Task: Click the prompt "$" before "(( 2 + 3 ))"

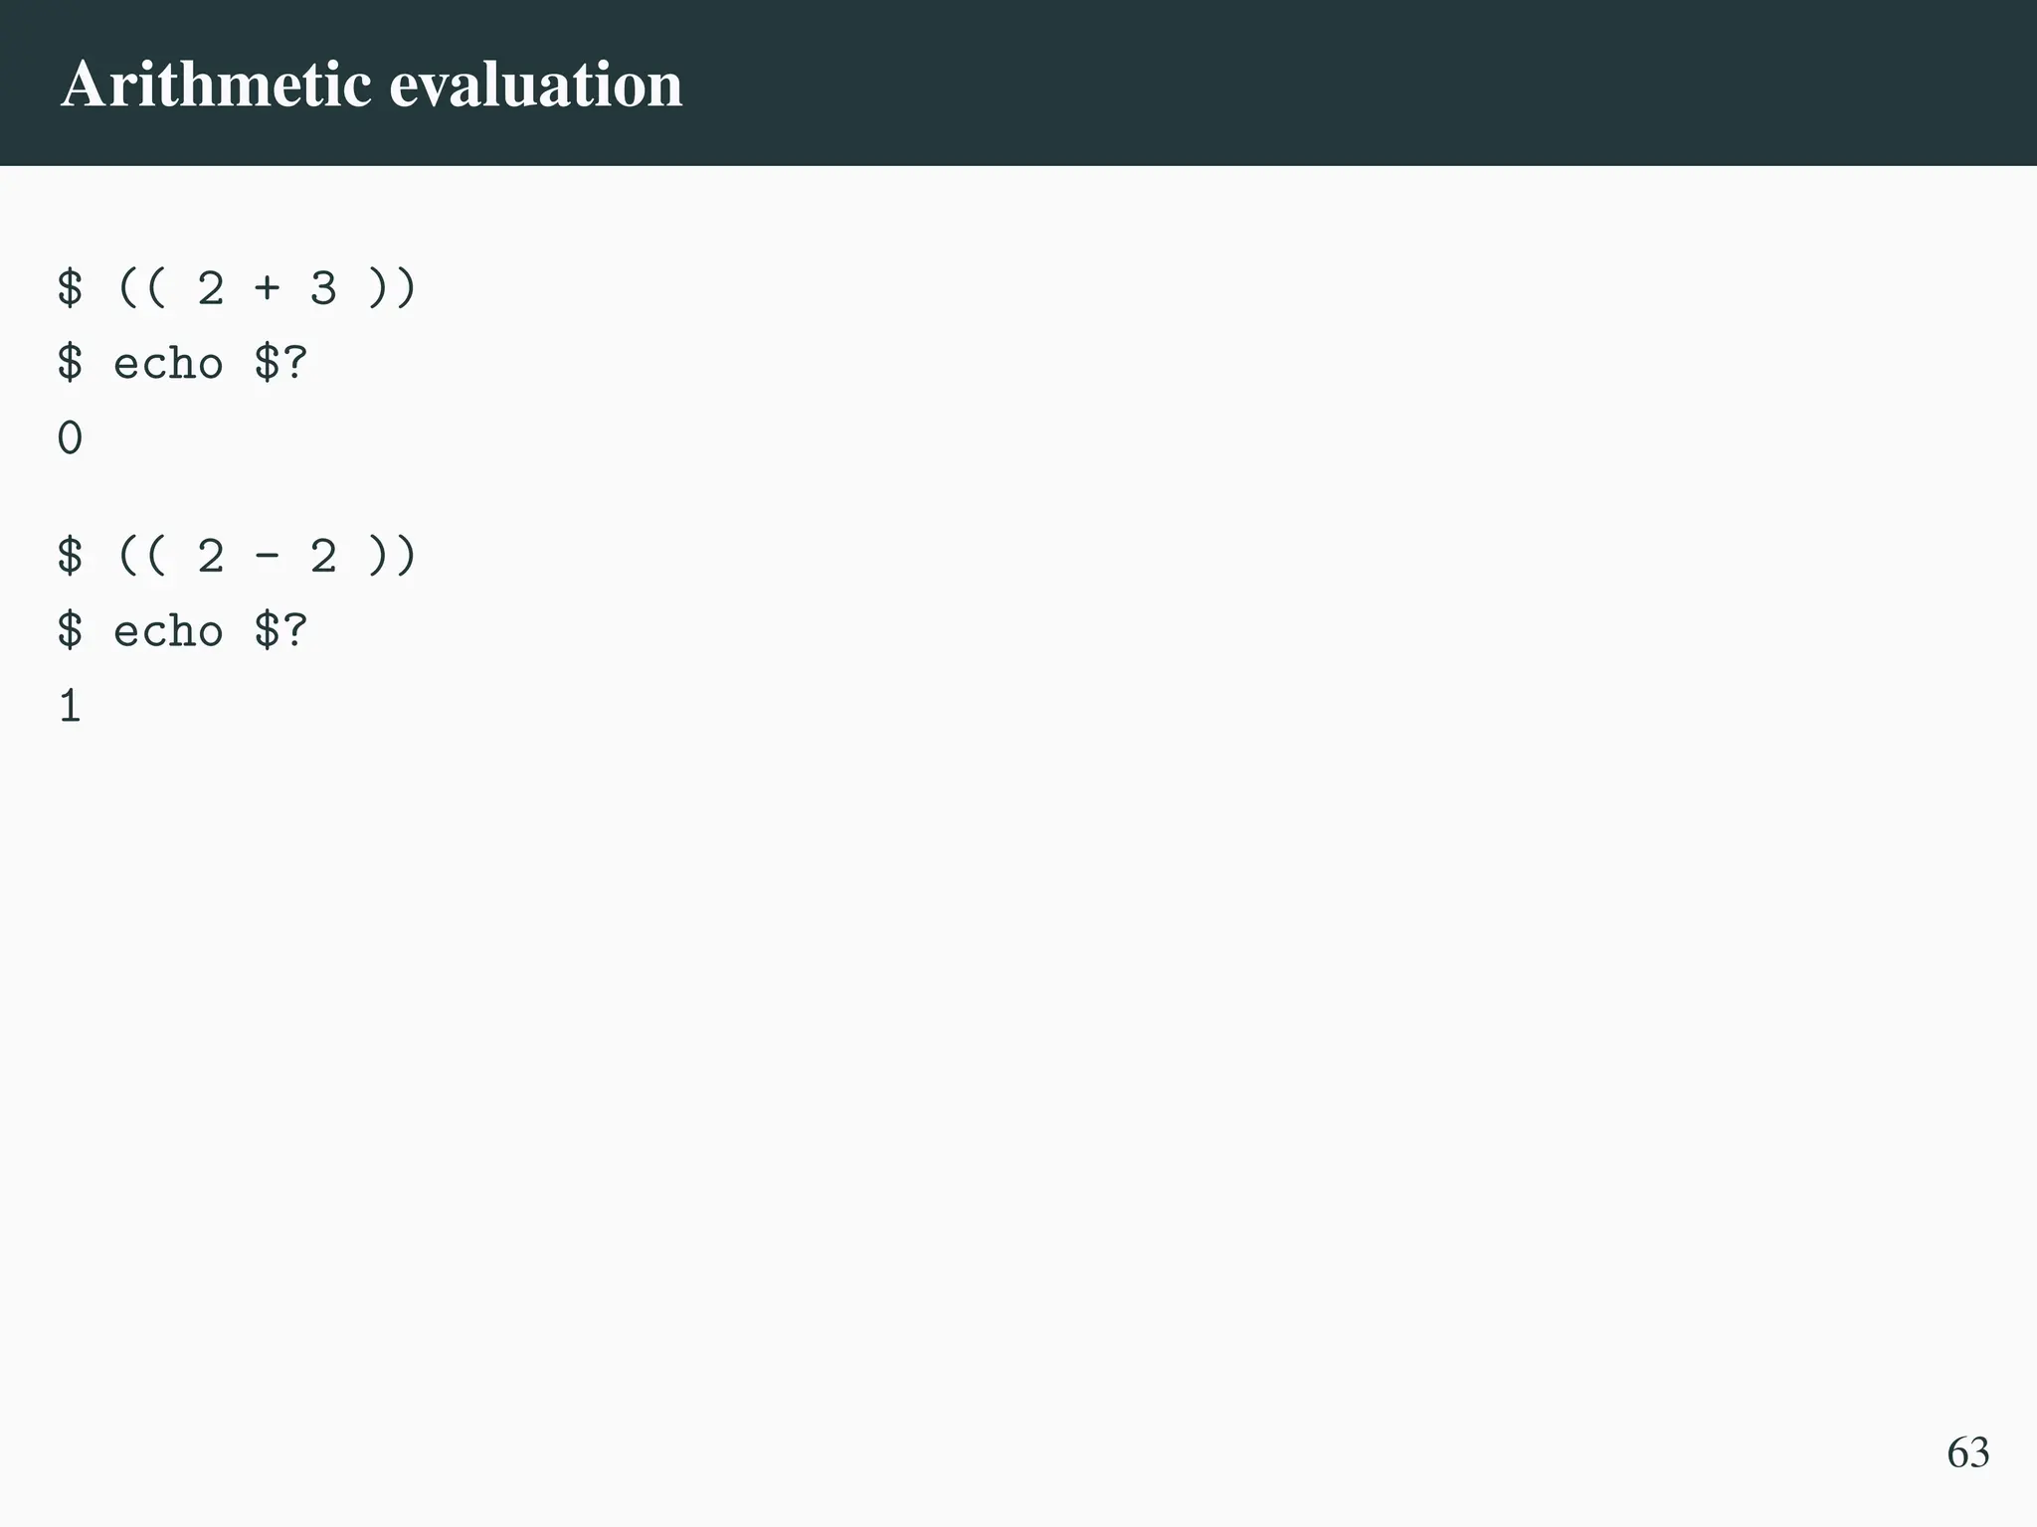Action: click(x=70, y=288)
